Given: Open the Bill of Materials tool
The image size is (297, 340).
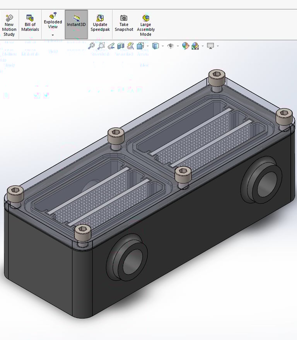Looking at the screenshot, I should coord(30,23).
